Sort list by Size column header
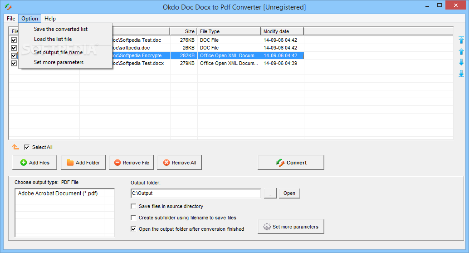The width and height of the screenshot is (469, 253). [x=183, y=31]
